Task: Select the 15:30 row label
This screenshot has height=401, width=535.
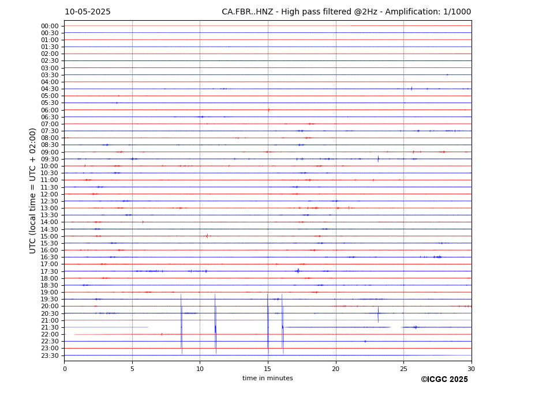Action: coord(50,243)
